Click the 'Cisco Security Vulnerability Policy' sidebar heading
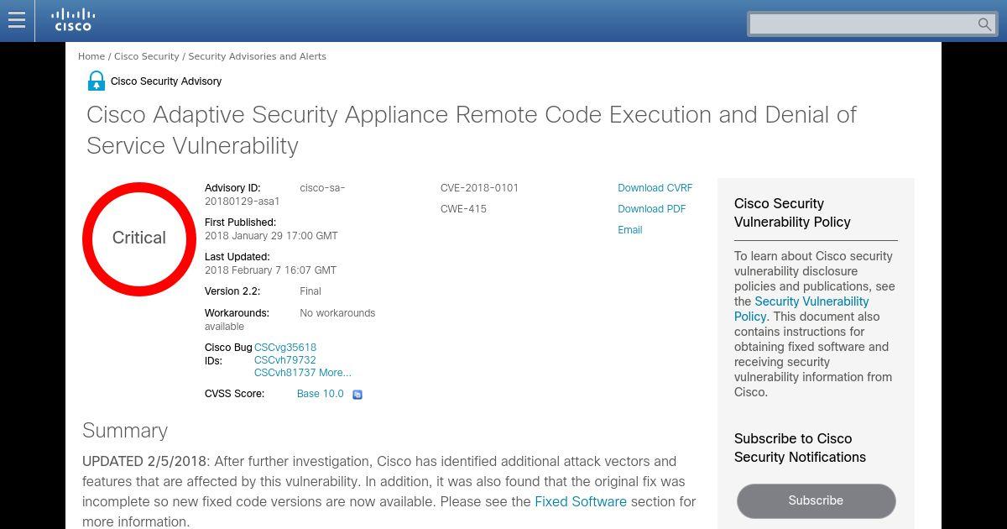Viewport: 1007px width, 529px height. point(792,212)
